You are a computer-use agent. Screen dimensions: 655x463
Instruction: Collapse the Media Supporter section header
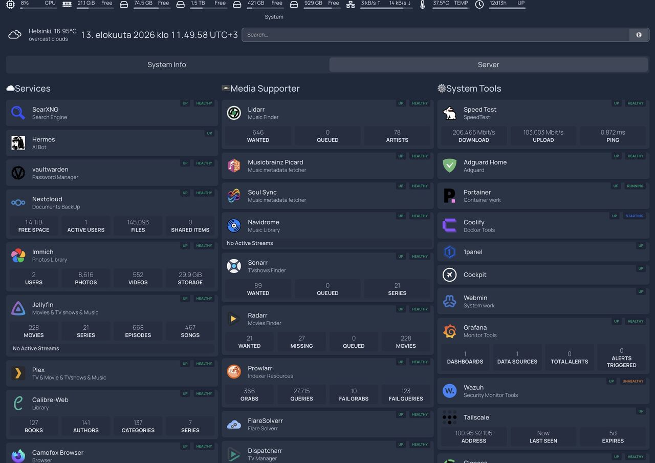[x=260, y=89]
